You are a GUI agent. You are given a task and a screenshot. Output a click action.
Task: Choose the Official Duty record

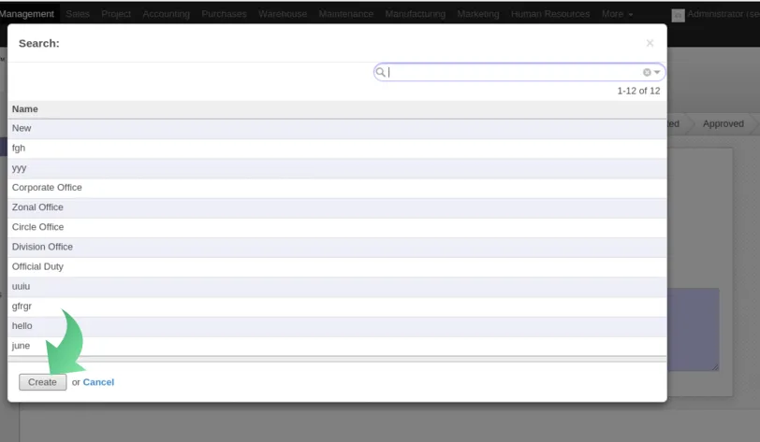tap(337, 266)
